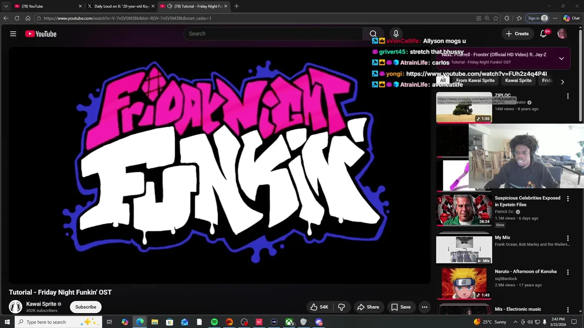Open the Kawai Sprite channel name link
The width and height of the screenshot is (584, 328).
coord(41,304)
